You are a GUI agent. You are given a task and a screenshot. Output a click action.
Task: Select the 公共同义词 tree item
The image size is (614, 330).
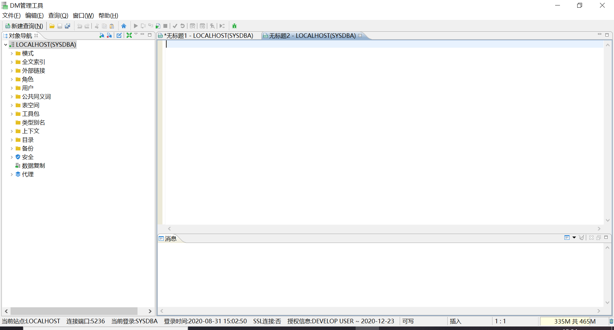(36, 97)
